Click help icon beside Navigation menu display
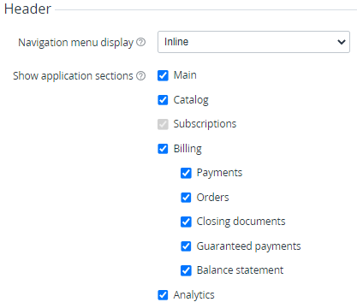Viewport: 357px width, 308px height. click(140, 42)
